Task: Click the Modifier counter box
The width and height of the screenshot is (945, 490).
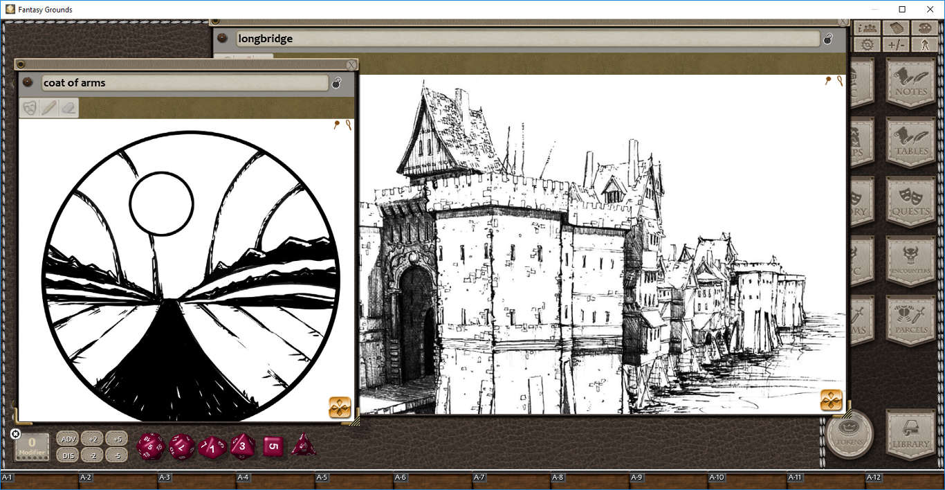Action: (31, 446)
